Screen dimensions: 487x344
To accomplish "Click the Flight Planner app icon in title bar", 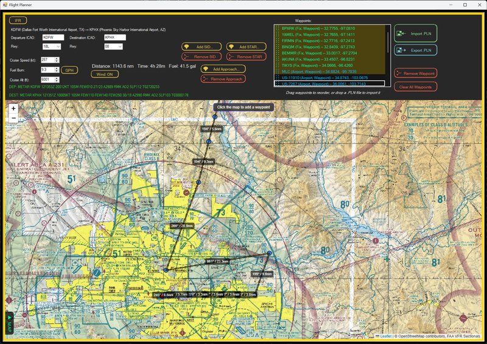I will [5, 5].
